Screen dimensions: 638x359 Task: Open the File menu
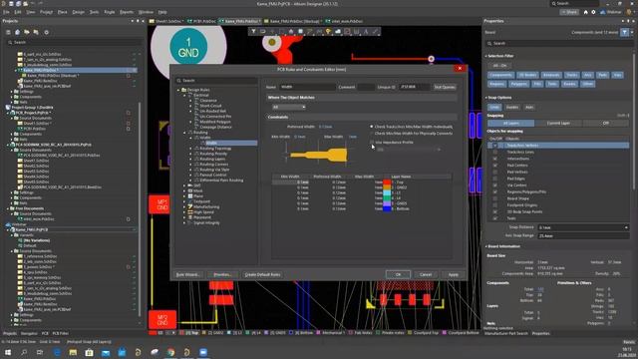[7, 12]
